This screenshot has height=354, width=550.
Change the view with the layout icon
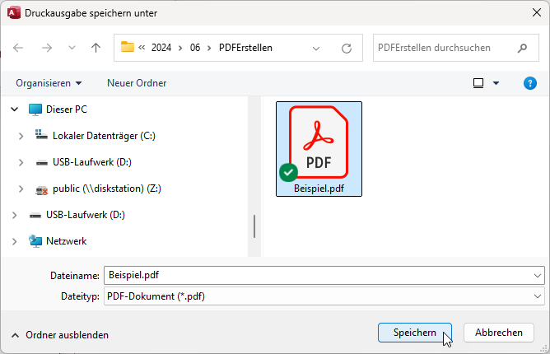[478, 83]
